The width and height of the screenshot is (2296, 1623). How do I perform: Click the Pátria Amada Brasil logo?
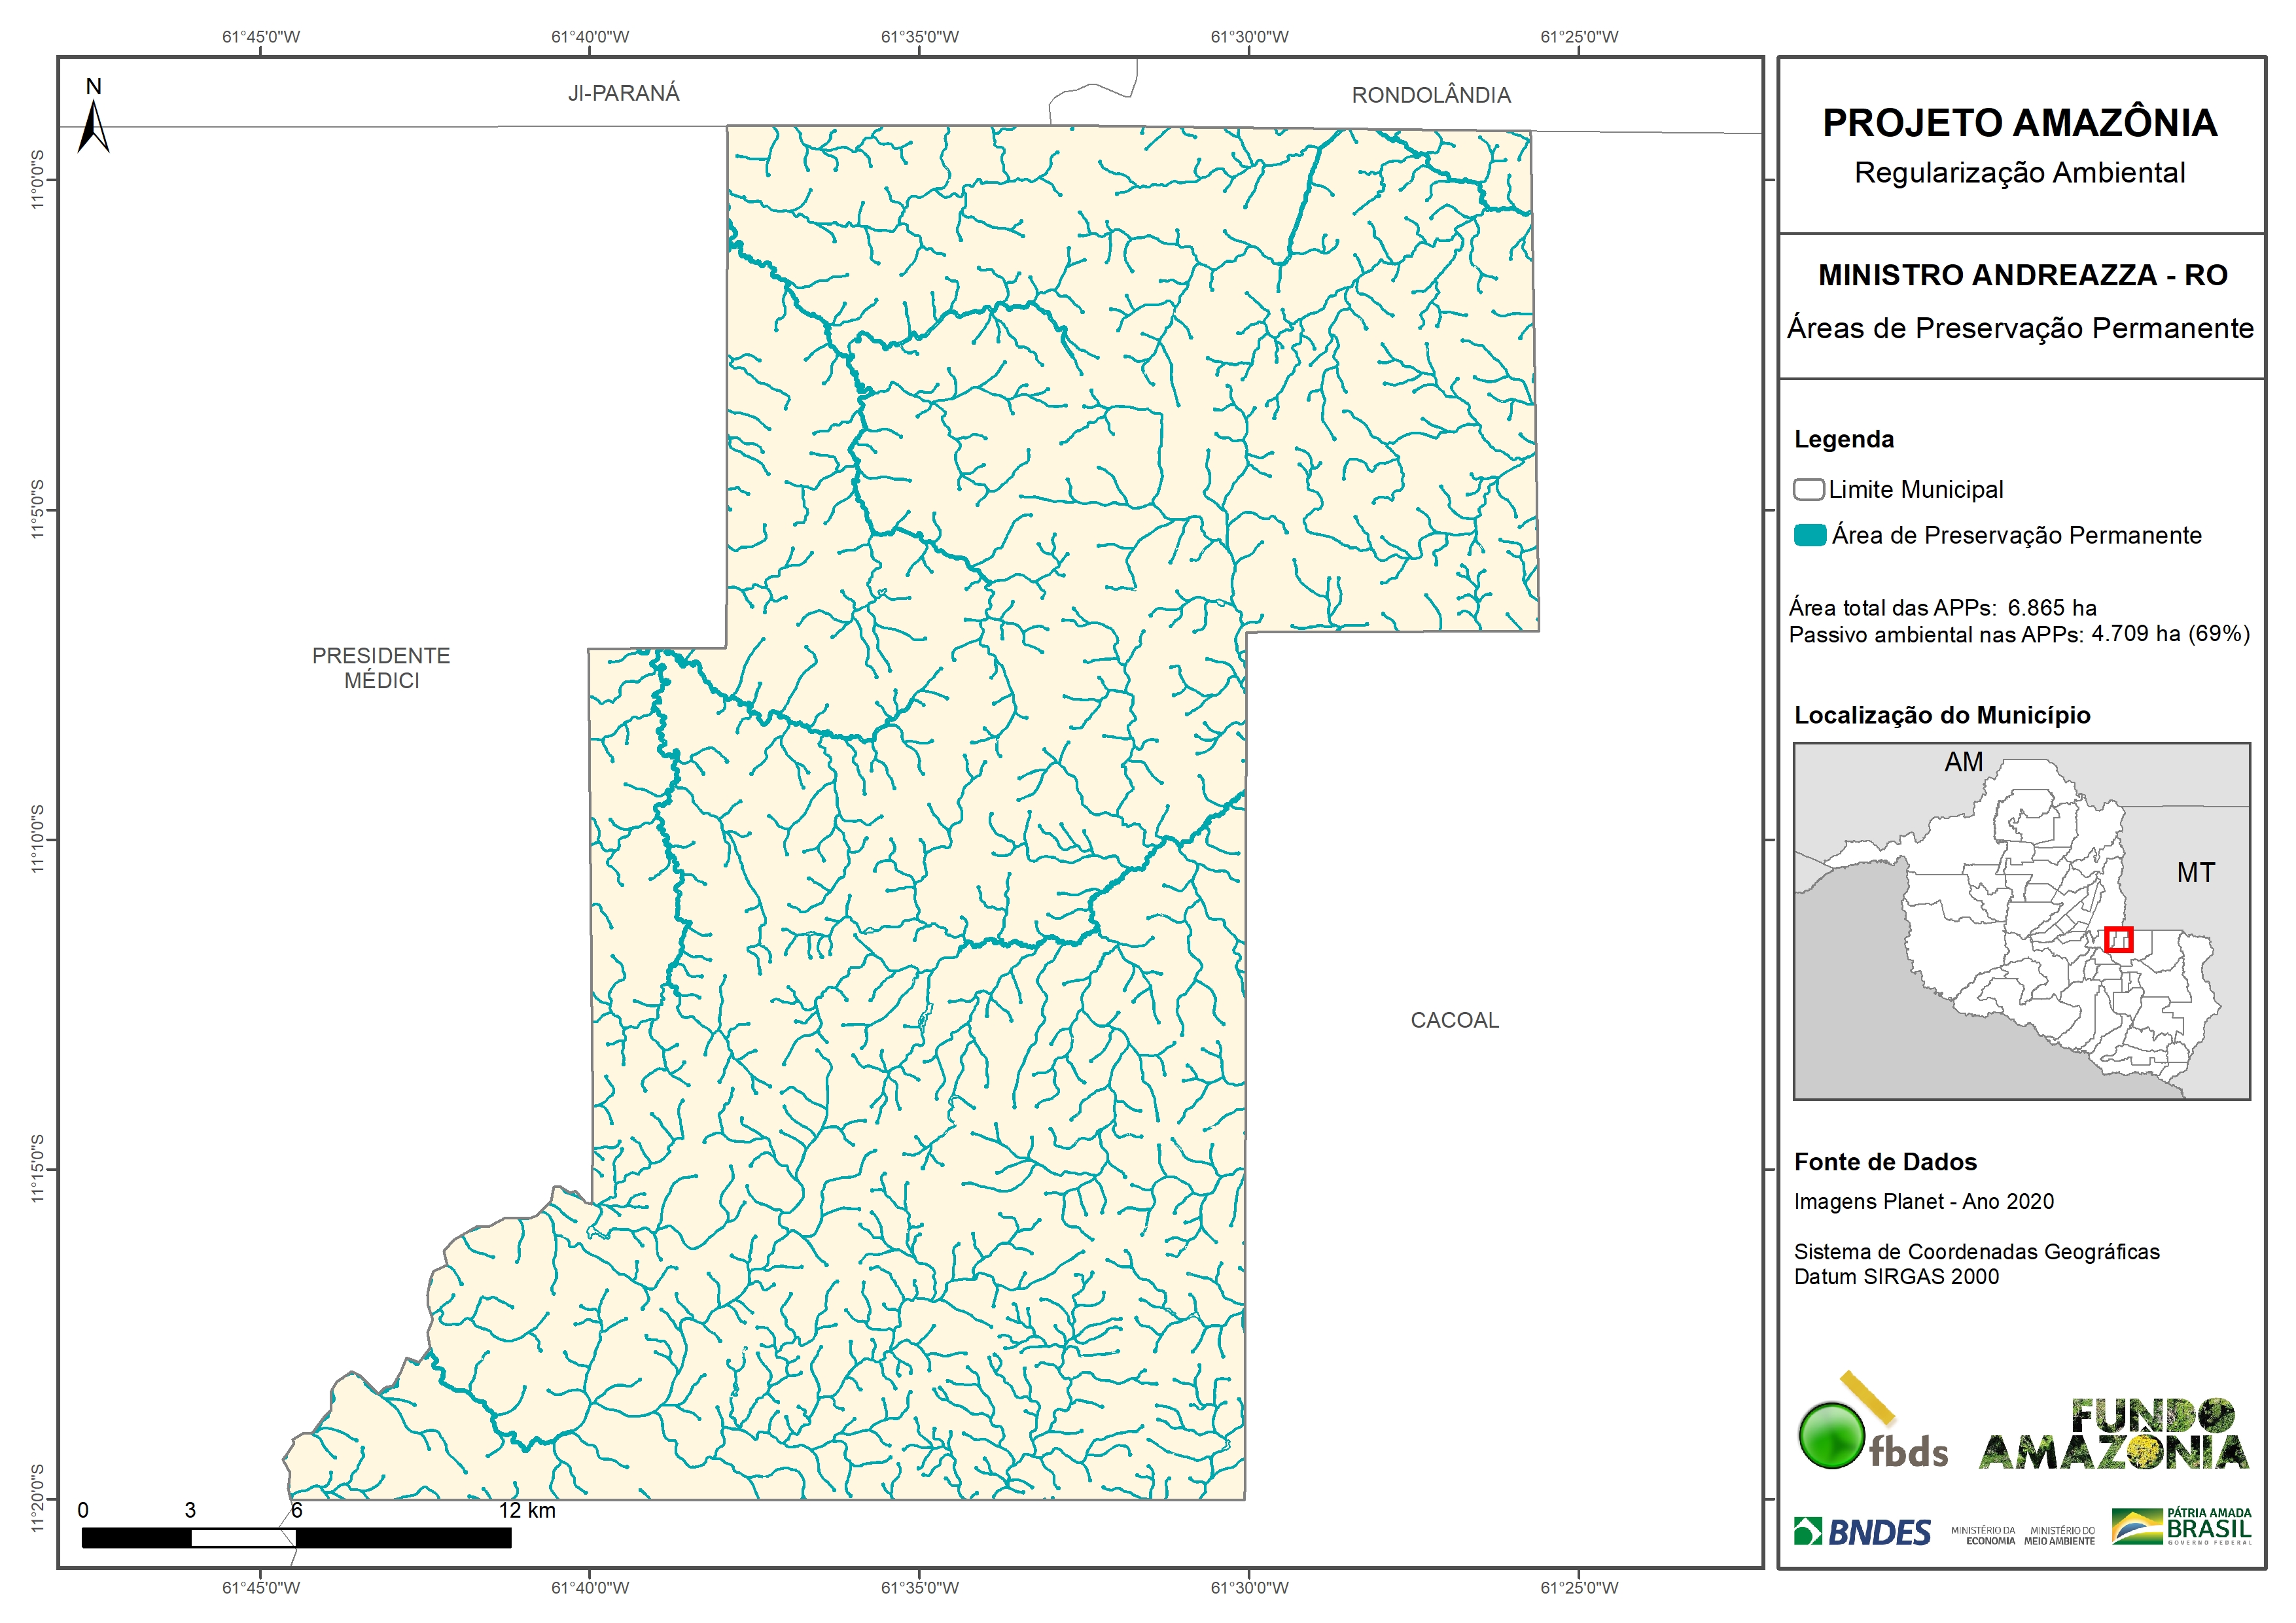click(x=2182, y=1527)
